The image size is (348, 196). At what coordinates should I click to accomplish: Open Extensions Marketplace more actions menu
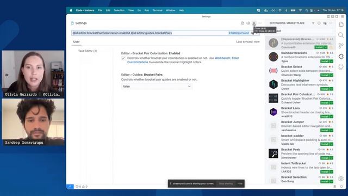coord(331,23)
